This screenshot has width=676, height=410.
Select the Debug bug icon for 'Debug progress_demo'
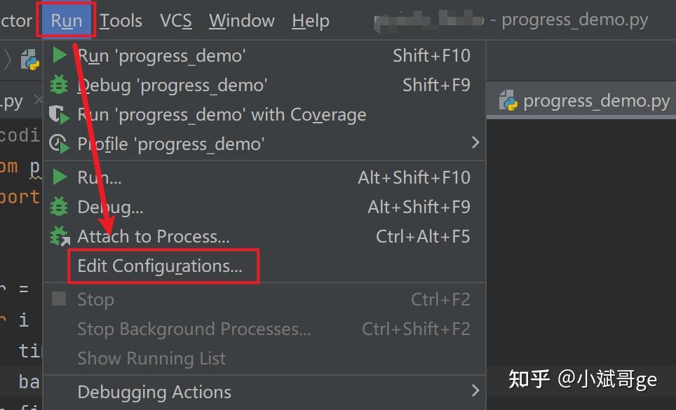pyautogui.click(x=59, y=85)
